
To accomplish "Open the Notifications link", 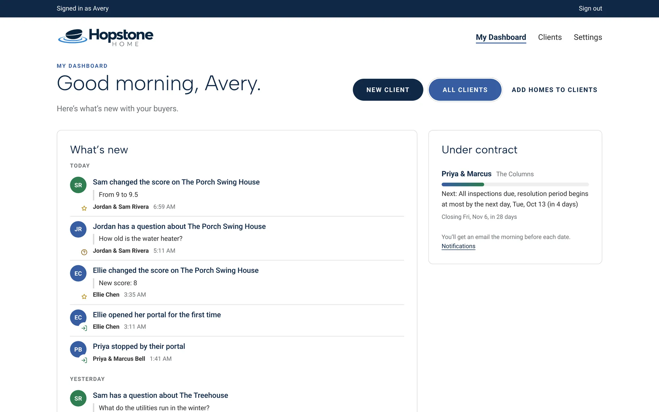I will coord(458,246).
